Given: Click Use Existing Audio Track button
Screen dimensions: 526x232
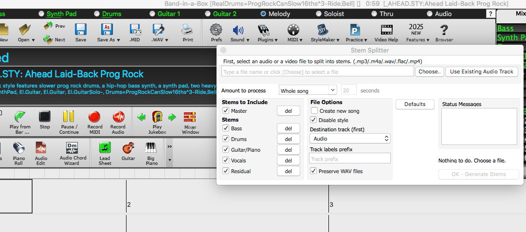Looking at the screenshot, I should click(482, 71).
